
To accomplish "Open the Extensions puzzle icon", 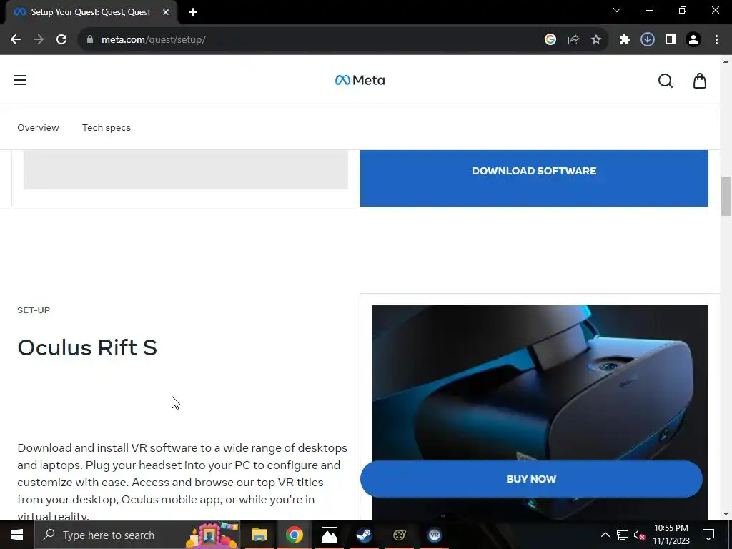I will pyautogui.click(x=625, y=40).
